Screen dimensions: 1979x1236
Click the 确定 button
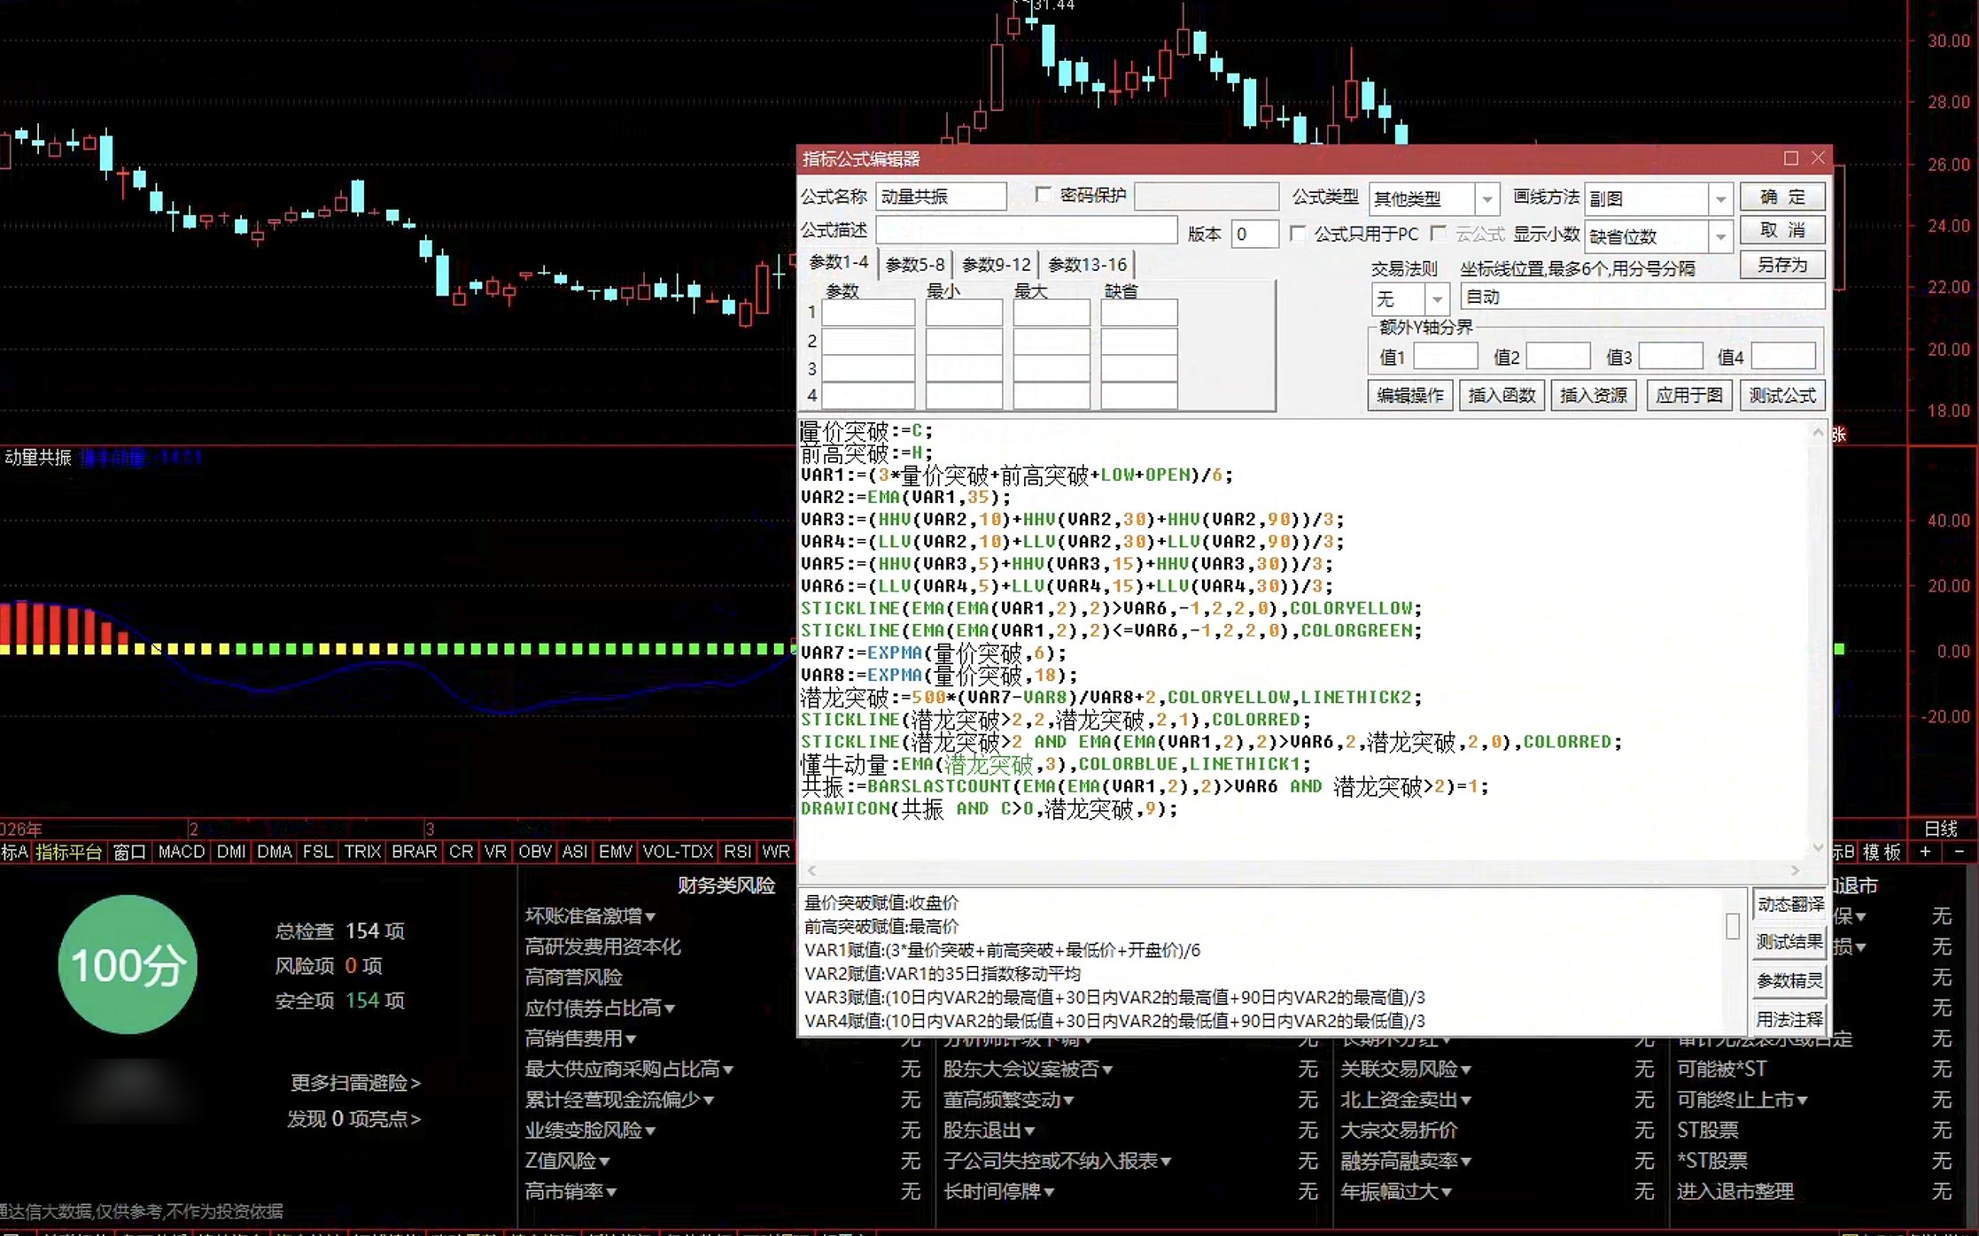[x=1782, y=197]
